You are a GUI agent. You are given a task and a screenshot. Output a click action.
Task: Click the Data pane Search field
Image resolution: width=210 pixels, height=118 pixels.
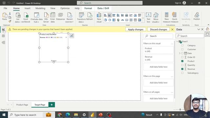(190, 36)
